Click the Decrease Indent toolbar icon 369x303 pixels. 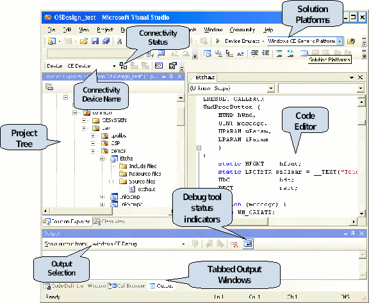pos(254,53)
